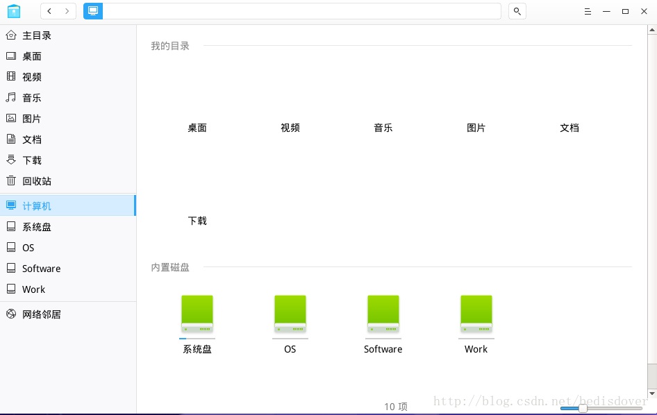Open the hamburger menu in title bar
657x415 pixels.
(x=588, y=11)
